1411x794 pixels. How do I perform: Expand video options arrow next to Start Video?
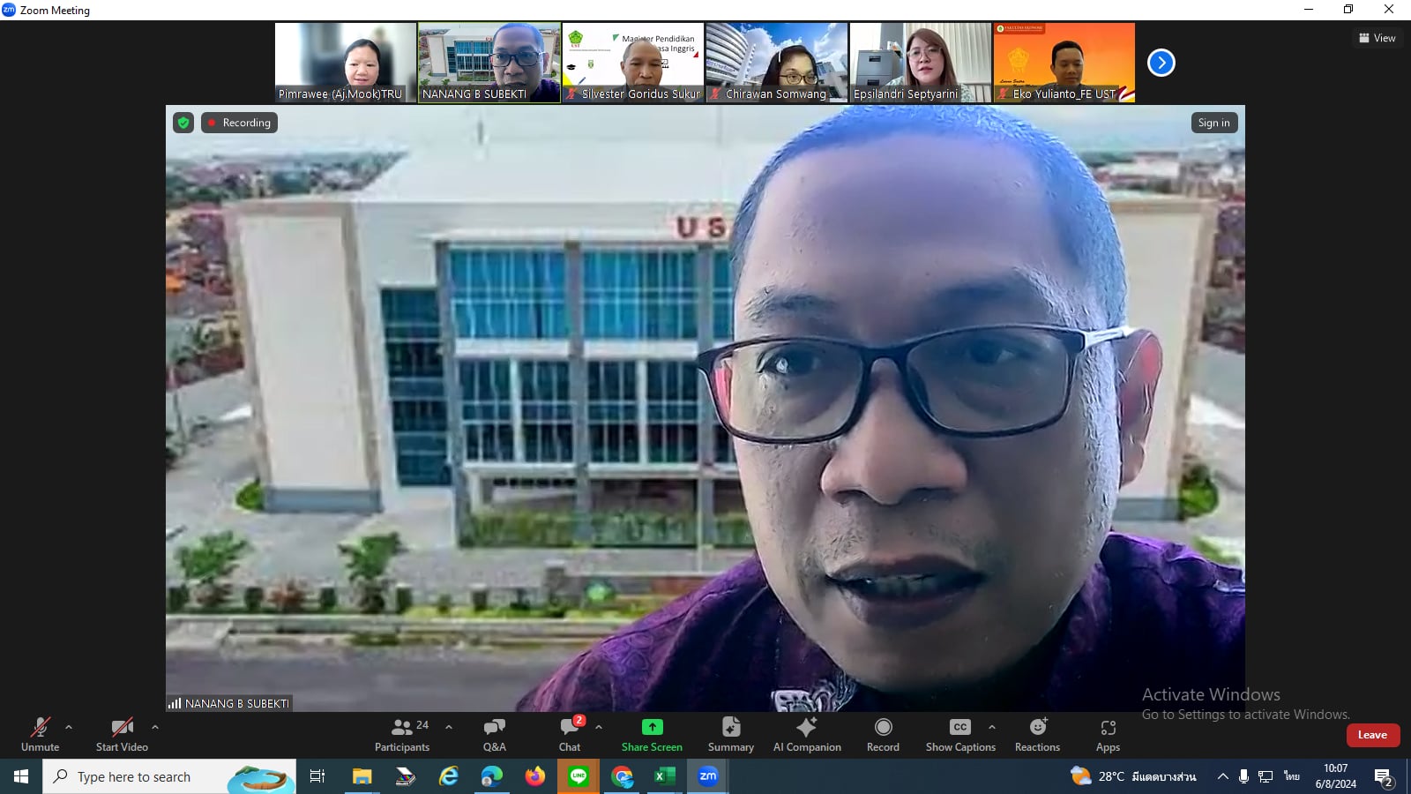pos(155,728)
